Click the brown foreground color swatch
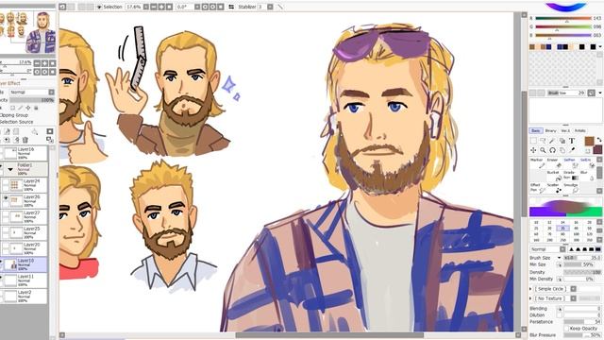This screenshot has width=604, height=340. tap(589, 141)
